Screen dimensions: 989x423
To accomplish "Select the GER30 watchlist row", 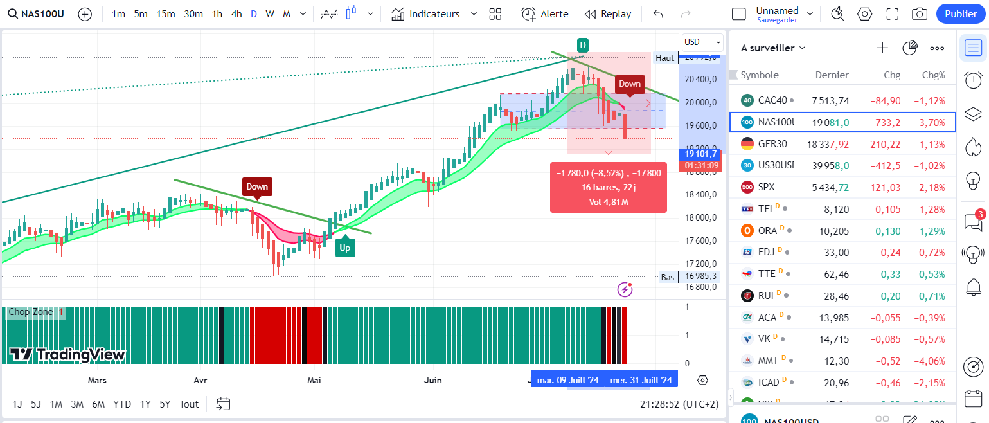I will click(x=843, y=143).
